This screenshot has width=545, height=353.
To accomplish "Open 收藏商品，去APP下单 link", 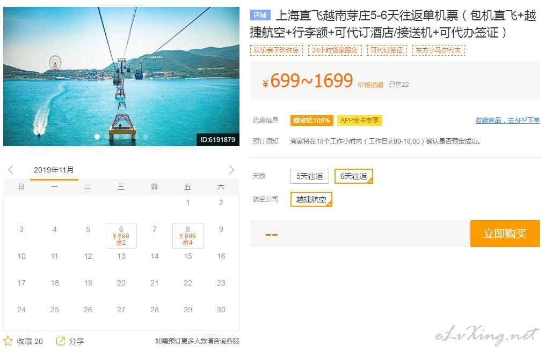I will [x=507, y=121].
